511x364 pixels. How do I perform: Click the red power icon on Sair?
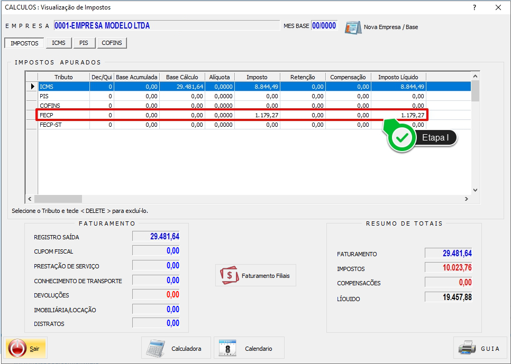pos(17,348)
